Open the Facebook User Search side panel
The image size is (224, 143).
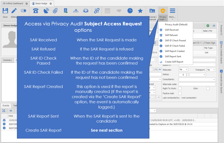coord(221,81)
